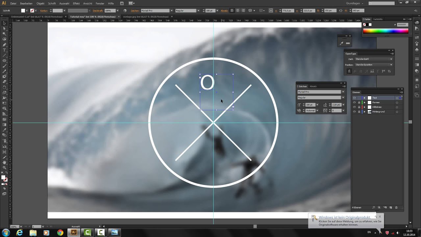
Task: Click the Zeichen link in control bar
Action: [x=135, y=11]
